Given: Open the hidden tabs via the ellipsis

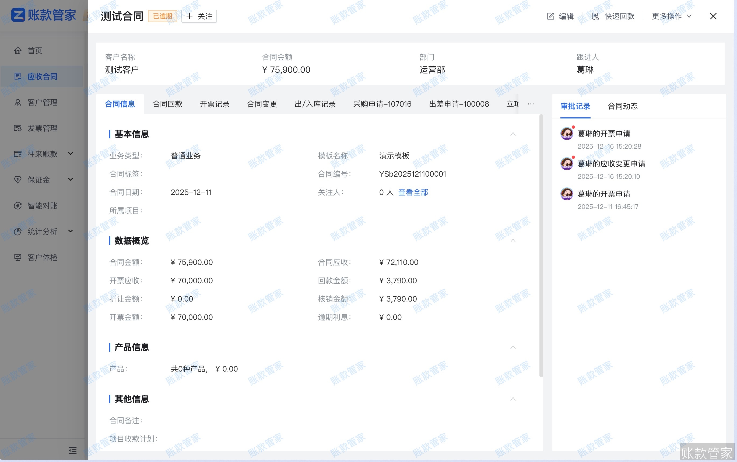Looking at the screenshot, I should (530, 104).
